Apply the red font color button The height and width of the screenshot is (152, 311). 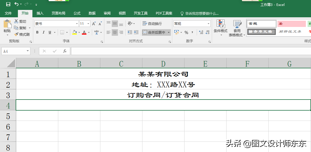pyautogui.click(x=84, y=32)
